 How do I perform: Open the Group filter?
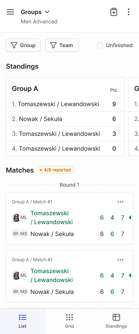point(23,45)
